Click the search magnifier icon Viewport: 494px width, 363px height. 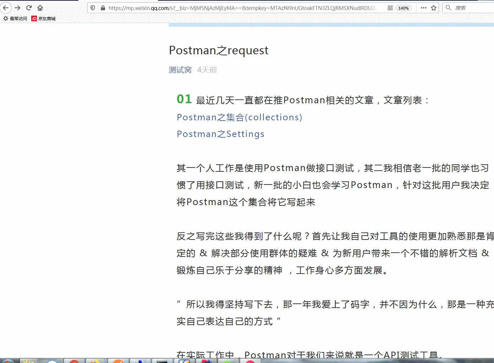coord(449,8)
